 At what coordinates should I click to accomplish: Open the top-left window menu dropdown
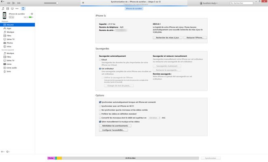[x=2, y=1]
